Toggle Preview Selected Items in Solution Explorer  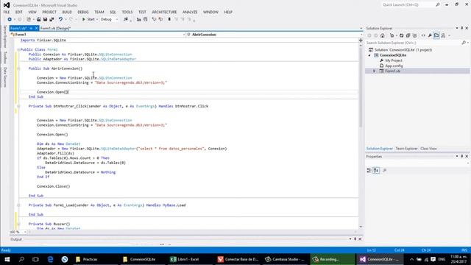point(436,35)
